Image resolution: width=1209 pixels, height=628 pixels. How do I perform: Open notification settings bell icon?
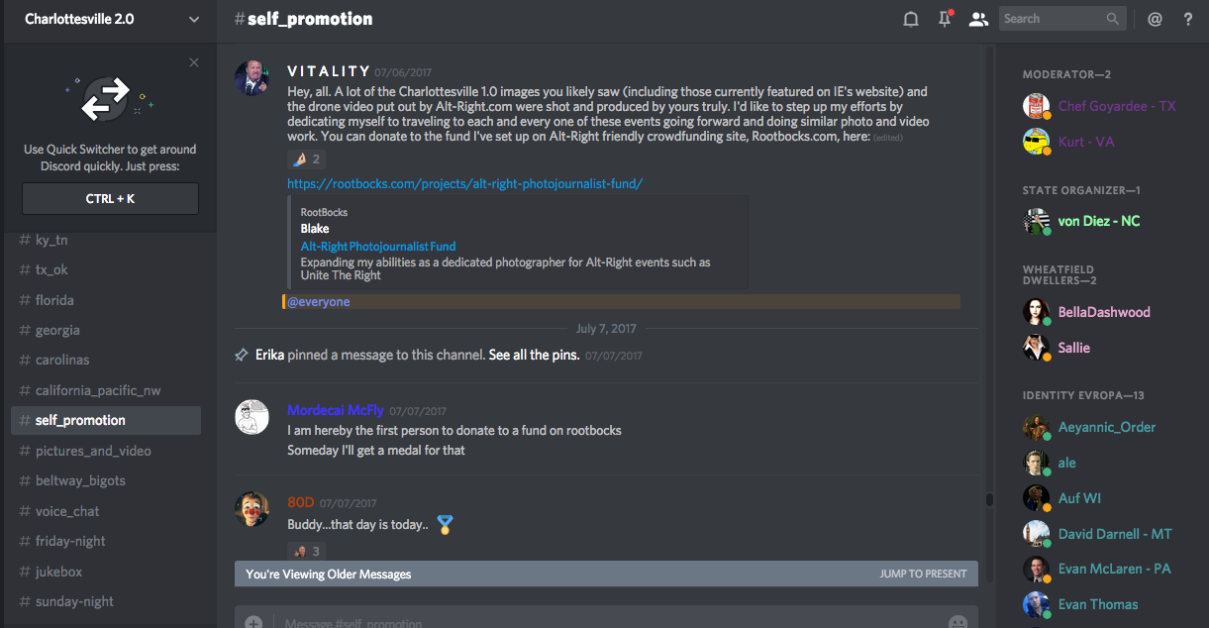pyautogui.click(x=911, y=19)
